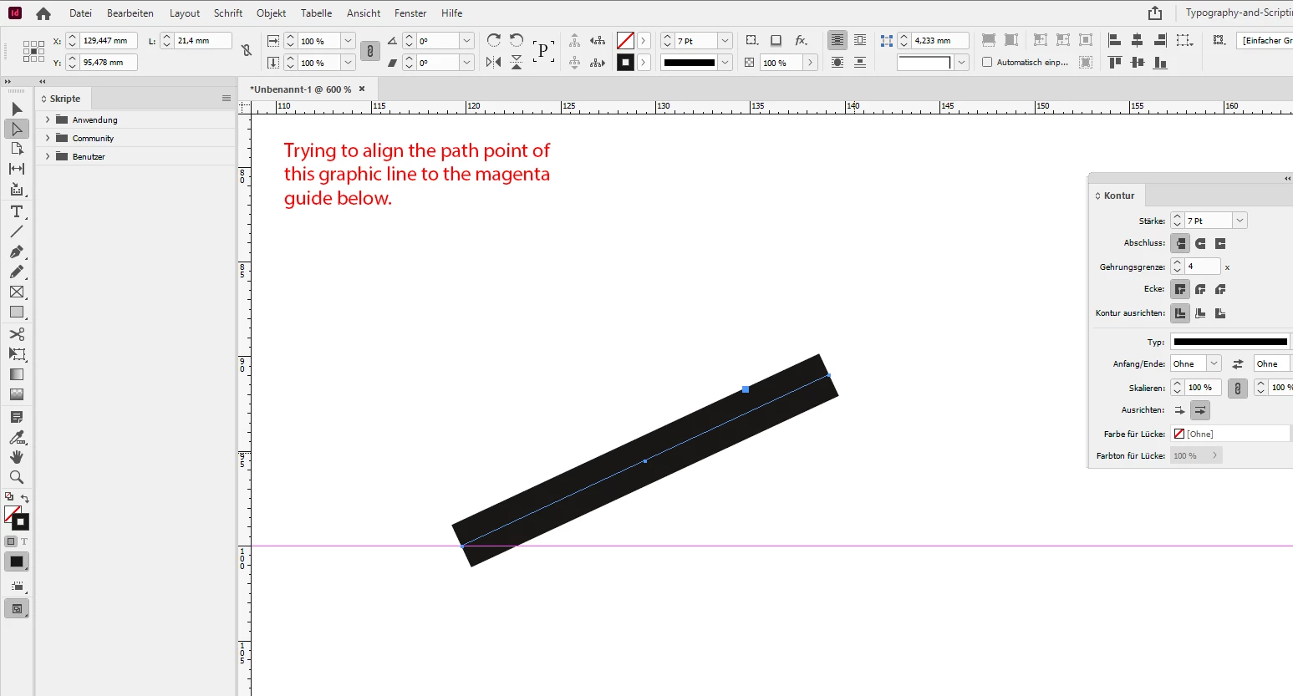
Task: Align top edges icon in control bar
Action: click(x=1114, y=62)
